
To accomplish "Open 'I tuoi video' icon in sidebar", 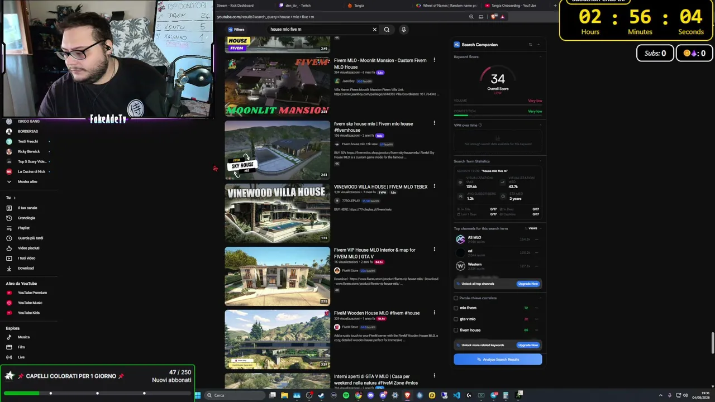I will click(x=9, y=258).
